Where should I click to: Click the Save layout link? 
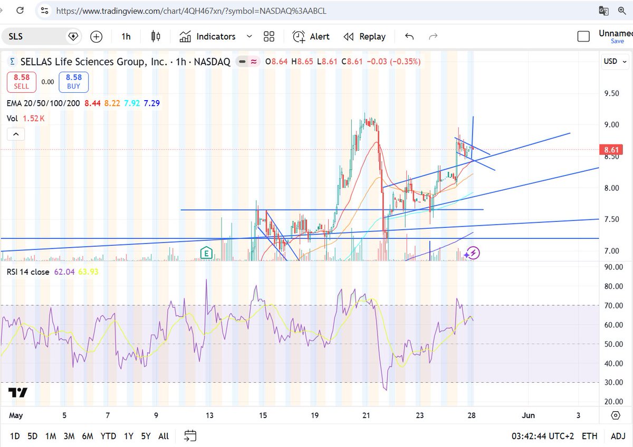tap(617, 41)
